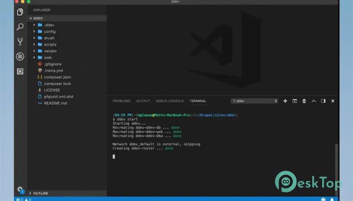Select the TERMINAL tab
Viewport: 353px width, 201px height.
coord(198,101)
